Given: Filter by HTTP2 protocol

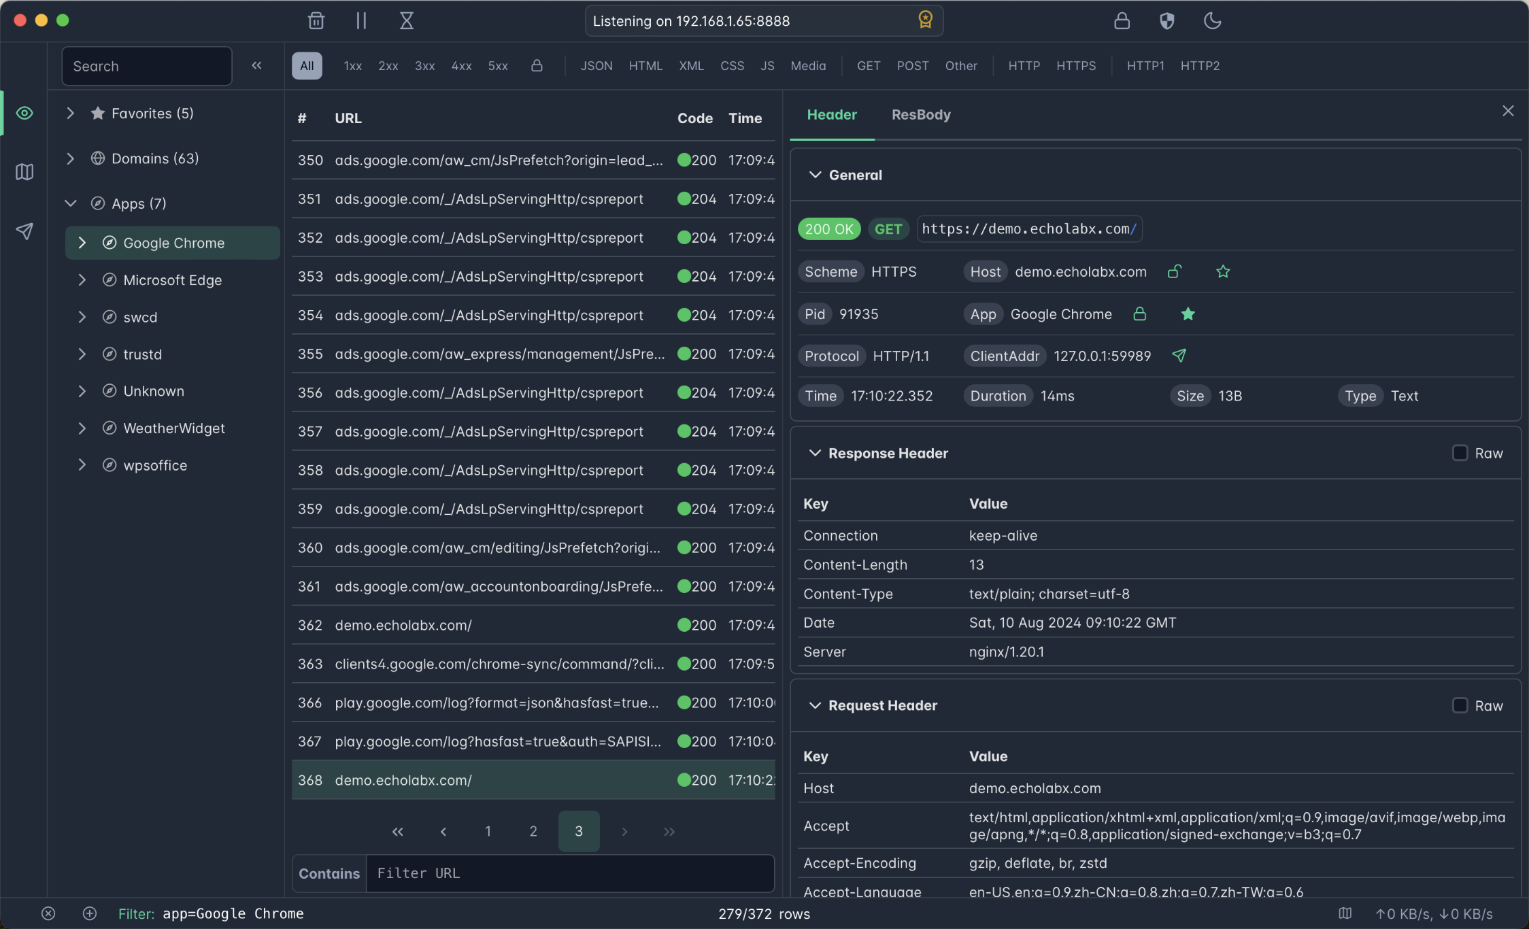Looking at the screenshot, I should (1200, 65).
